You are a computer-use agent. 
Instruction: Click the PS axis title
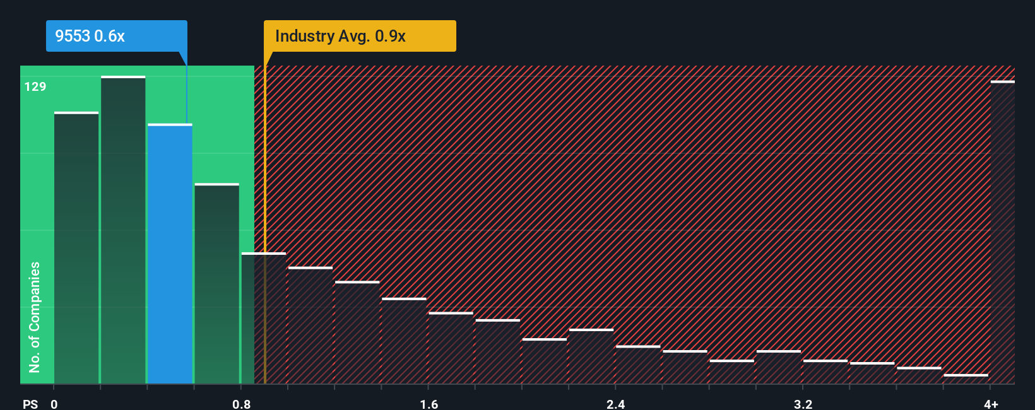coord(30,404)
